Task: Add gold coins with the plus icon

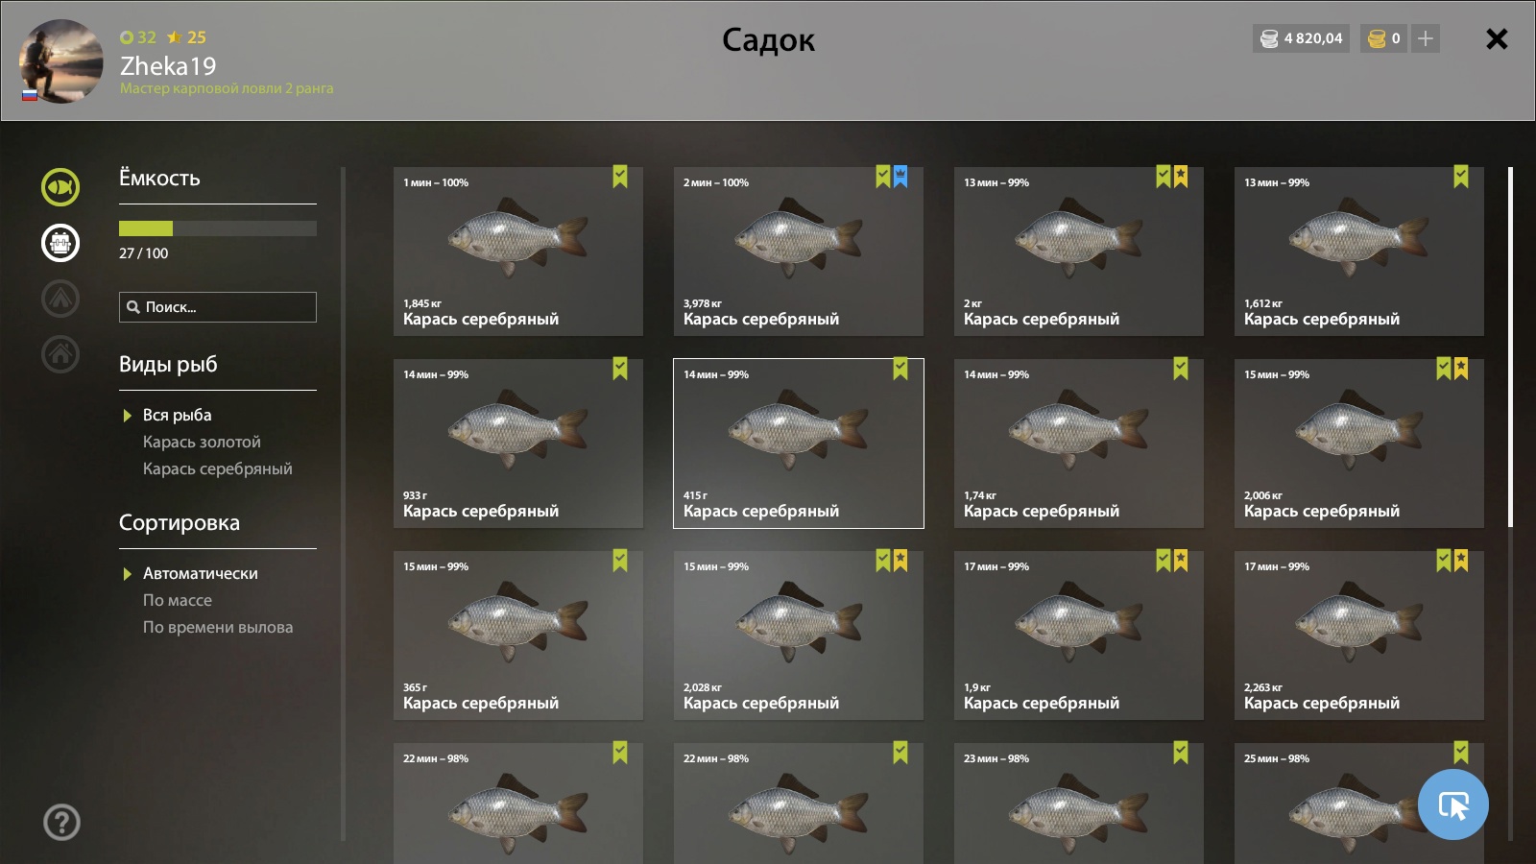Action: (1426, 38)
